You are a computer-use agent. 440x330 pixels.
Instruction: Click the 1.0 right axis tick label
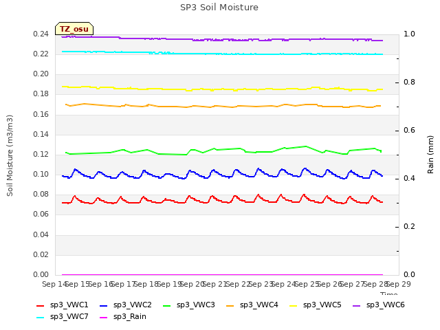(410, 34)
